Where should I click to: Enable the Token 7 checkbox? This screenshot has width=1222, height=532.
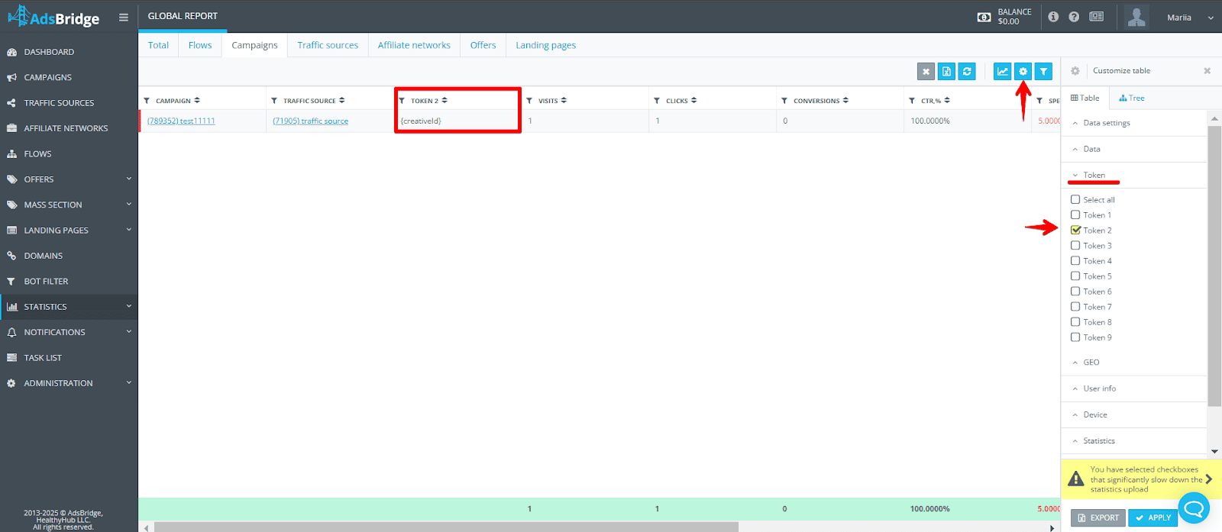[1075, 306]
